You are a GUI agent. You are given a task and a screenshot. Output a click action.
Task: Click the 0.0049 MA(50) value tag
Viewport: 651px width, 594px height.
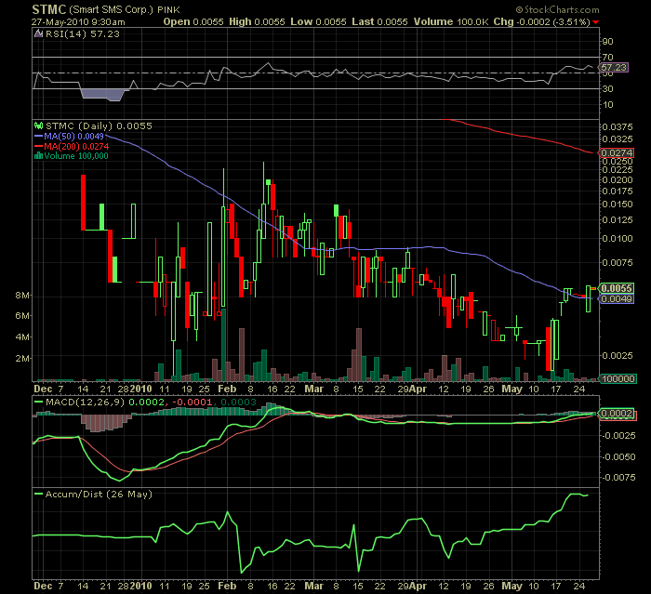[x=618, y=299]
